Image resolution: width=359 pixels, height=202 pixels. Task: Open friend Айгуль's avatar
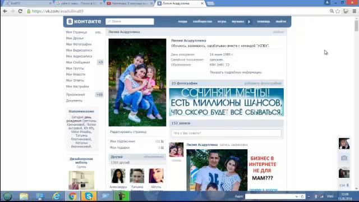click(156, 176)
